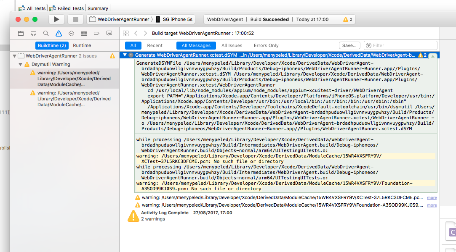
Task: Show All Issues in build log
Action: pos(232,45)
